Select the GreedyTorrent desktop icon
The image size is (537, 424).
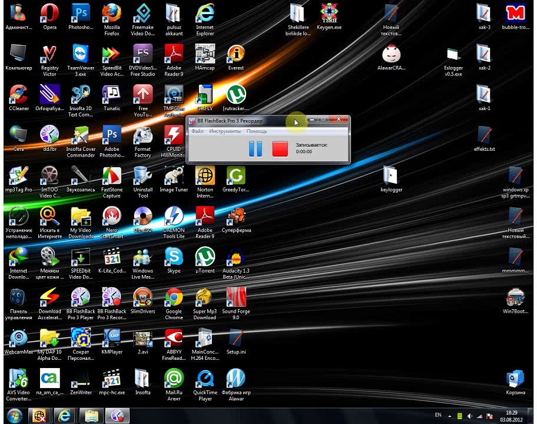(x=236, y=179)
